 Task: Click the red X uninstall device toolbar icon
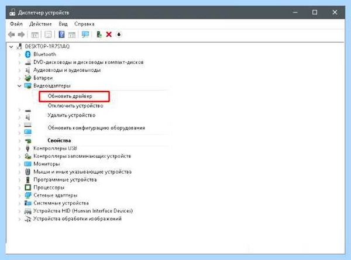[109, 34]
